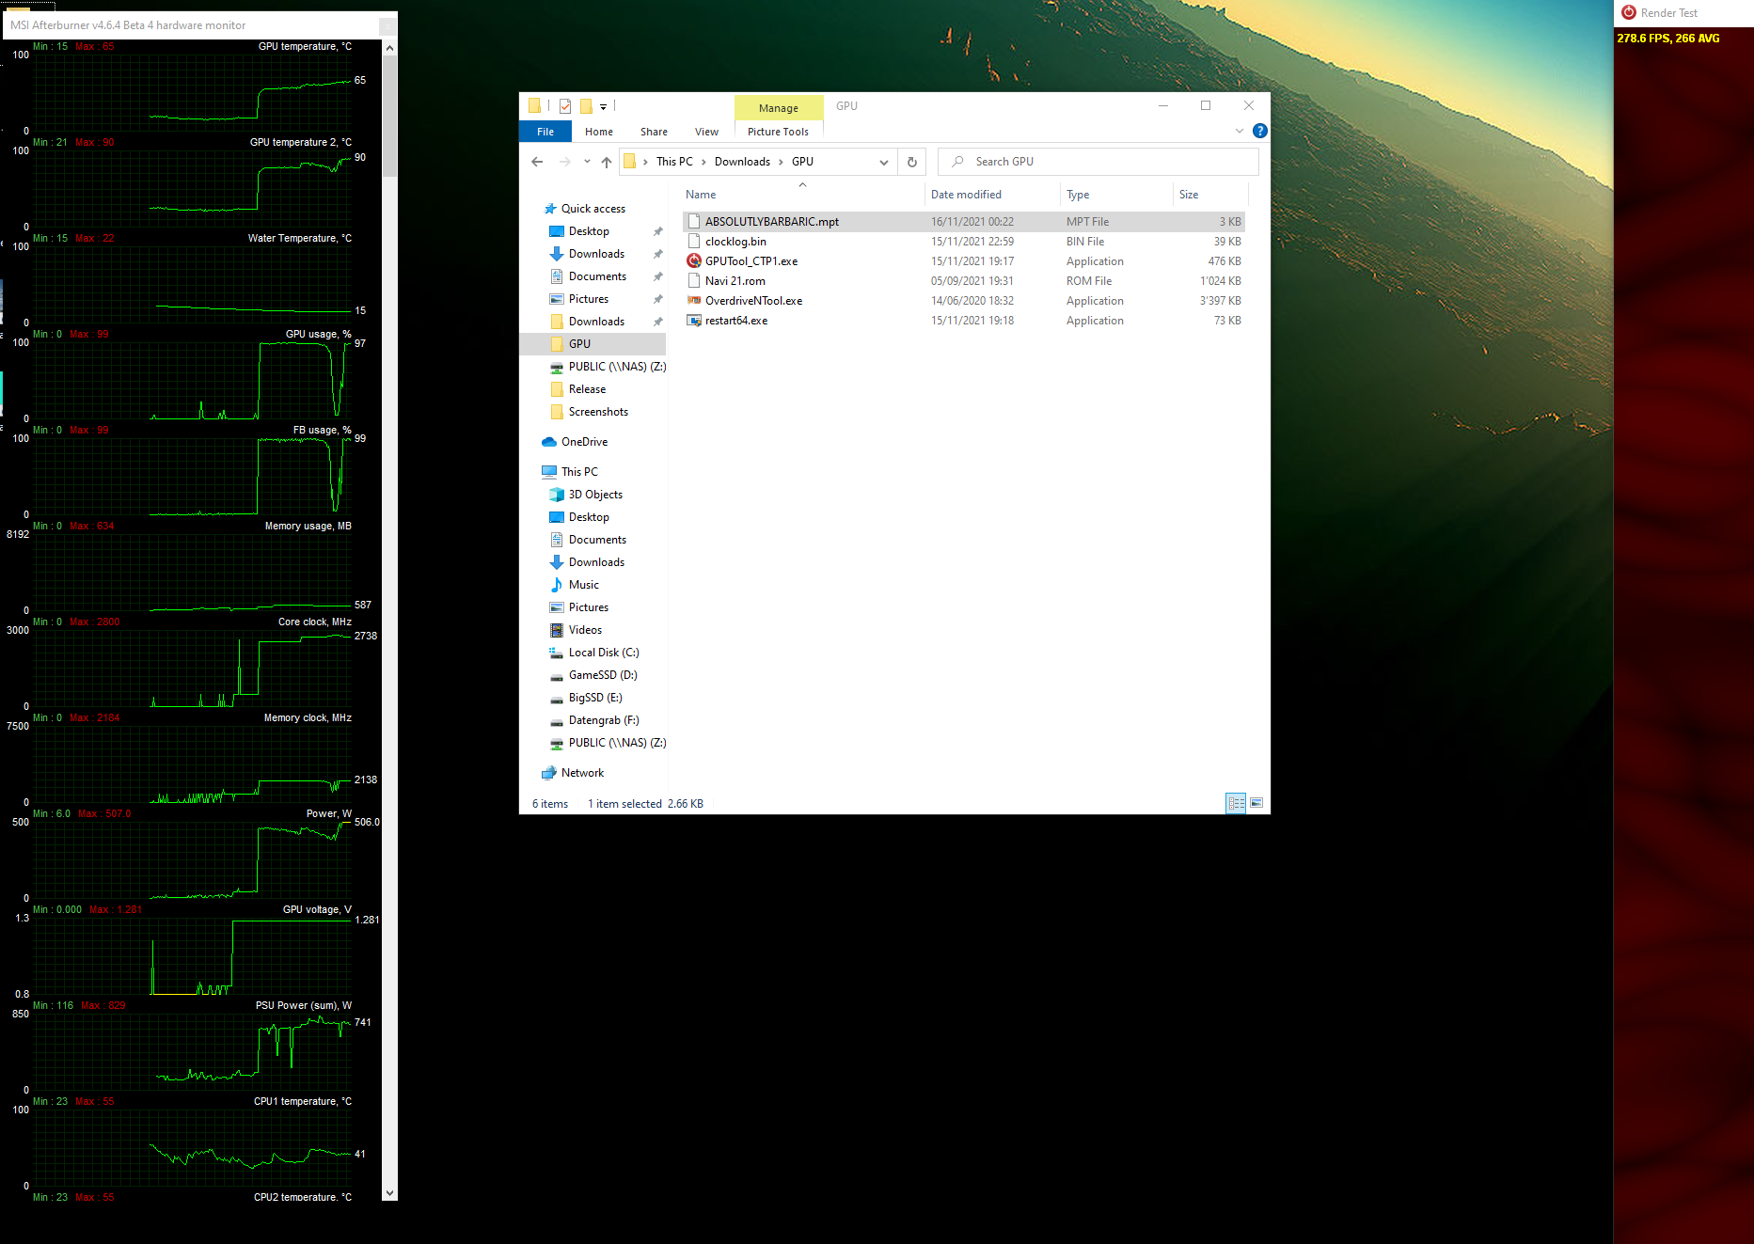
Task: Click the Manage contextual tab
Action: coord(779,108)
